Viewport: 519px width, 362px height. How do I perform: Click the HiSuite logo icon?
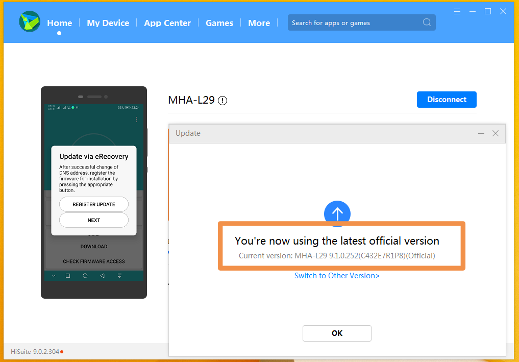point(30,22)
